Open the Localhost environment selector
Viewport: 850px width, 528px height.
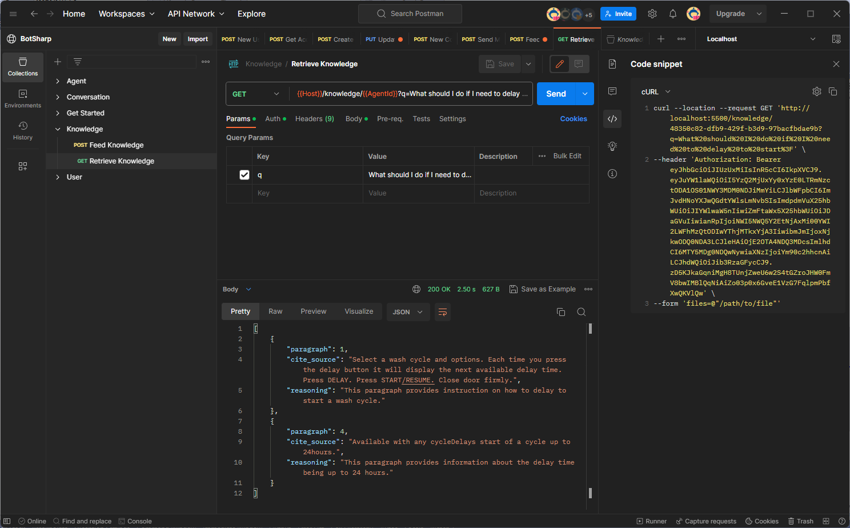coord(761,39)
